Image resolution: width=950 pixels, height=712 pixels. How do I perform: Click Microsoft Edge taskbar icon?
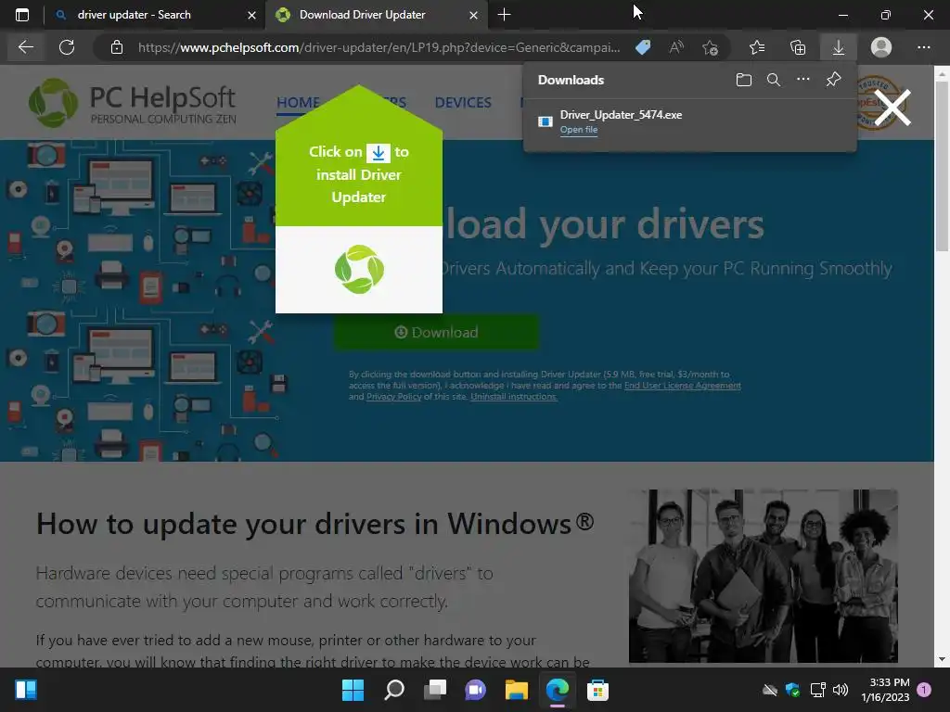click(x=557, y=690)
